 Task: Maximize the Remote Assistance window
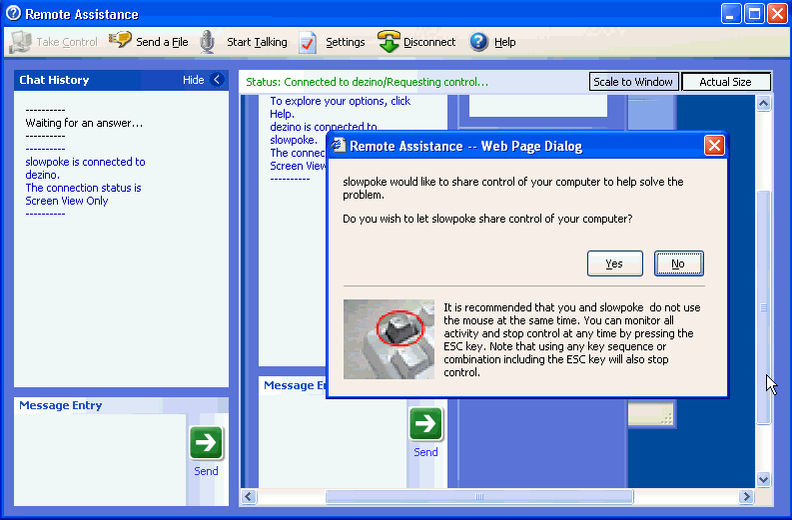[x=754, y=14]
